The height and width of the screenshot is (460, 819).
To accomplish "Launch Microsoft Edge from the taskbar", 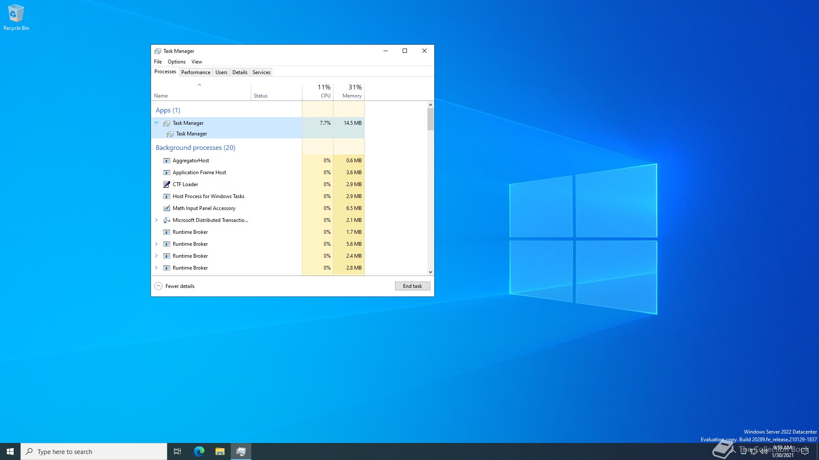I will [x=199, y=451].
